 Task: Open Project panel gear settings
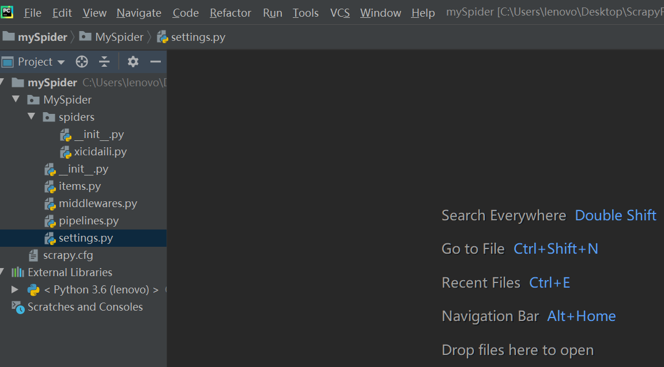pyautogui.click(x=133, y=62)
